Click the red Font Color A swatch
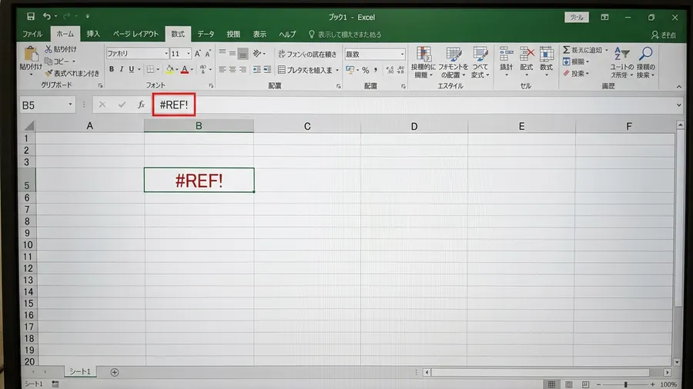The height and width of the screenshot is (389, 693). [185, 69]
